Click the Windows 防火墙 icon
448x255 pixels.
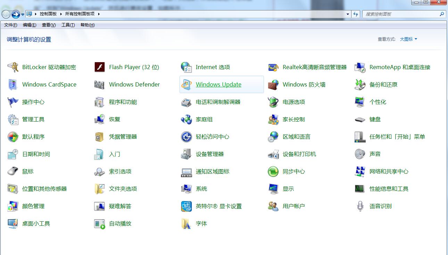click(x=273, y=84)
